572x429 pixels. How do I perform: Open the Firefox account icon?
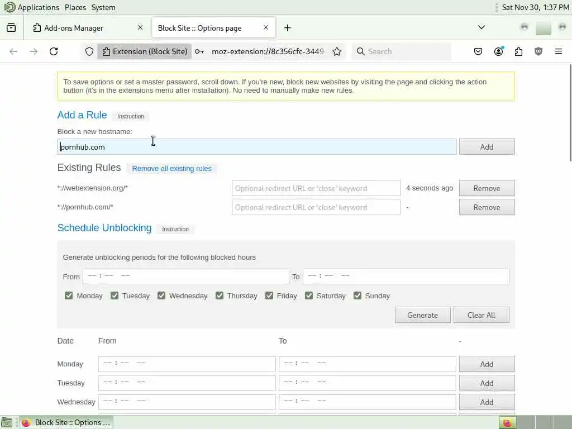click(498, 51)
